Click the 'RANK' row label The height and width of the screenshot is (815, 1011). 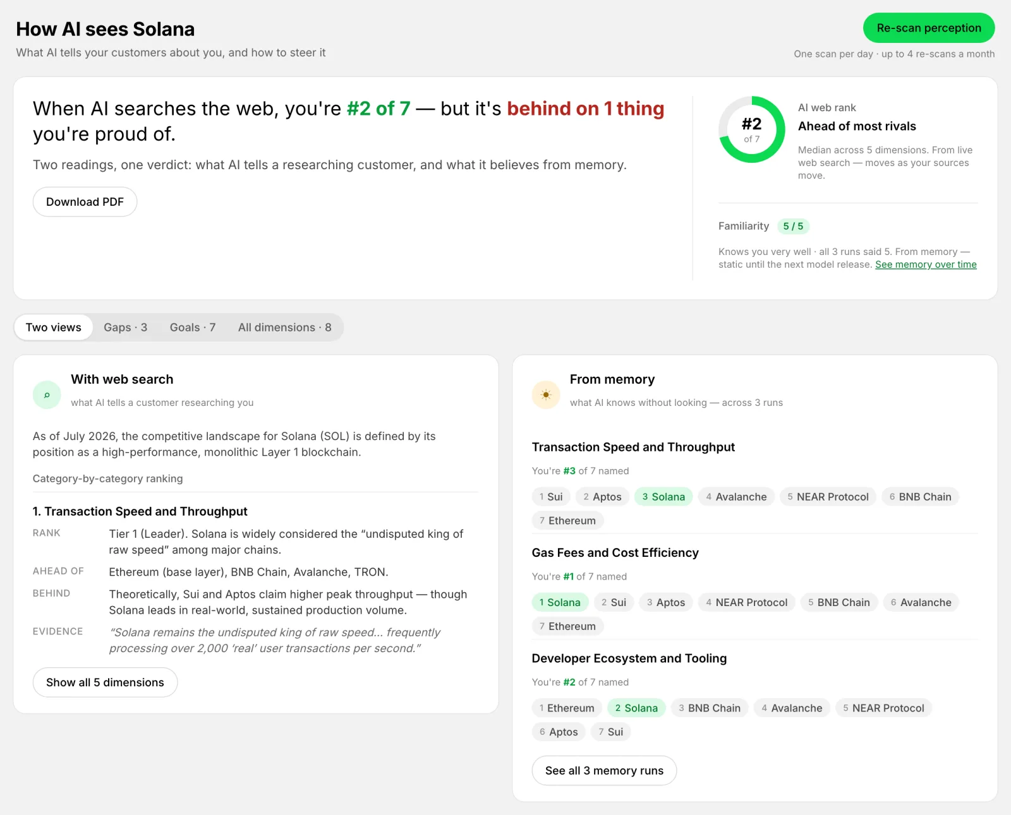pyautogui.click(x=47, y=533)
